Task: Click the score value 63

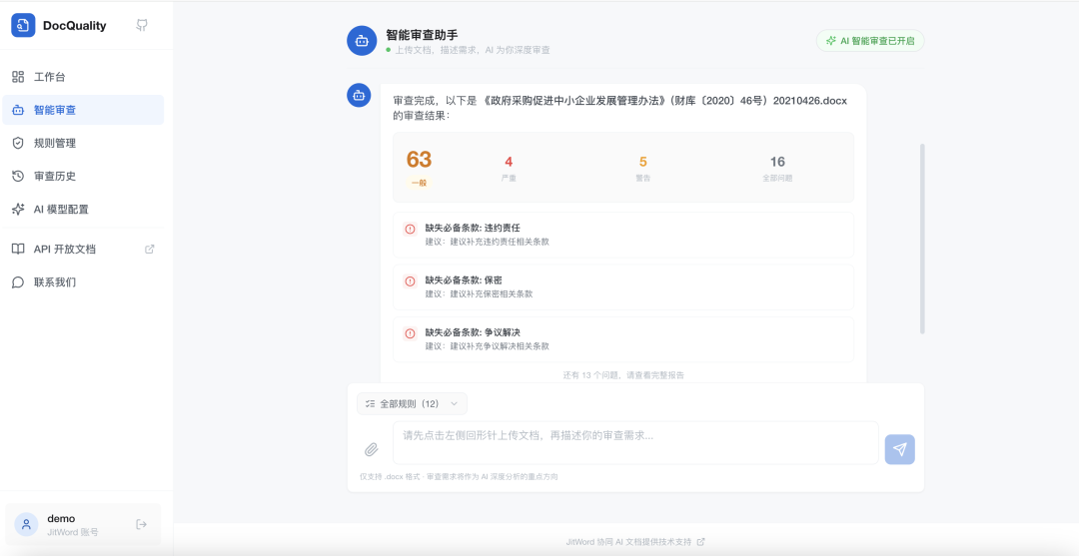Action: click(419, 160)
